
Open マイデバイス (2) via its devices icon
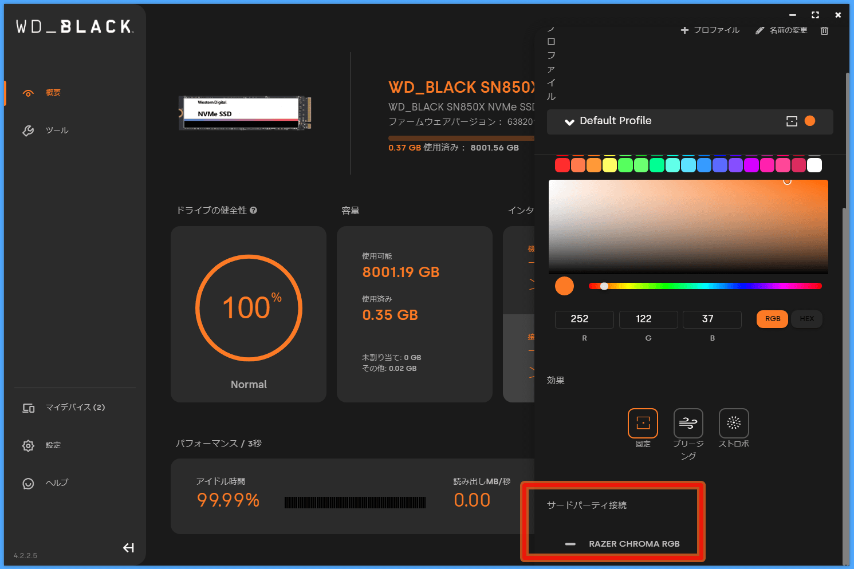coord(28,408)
